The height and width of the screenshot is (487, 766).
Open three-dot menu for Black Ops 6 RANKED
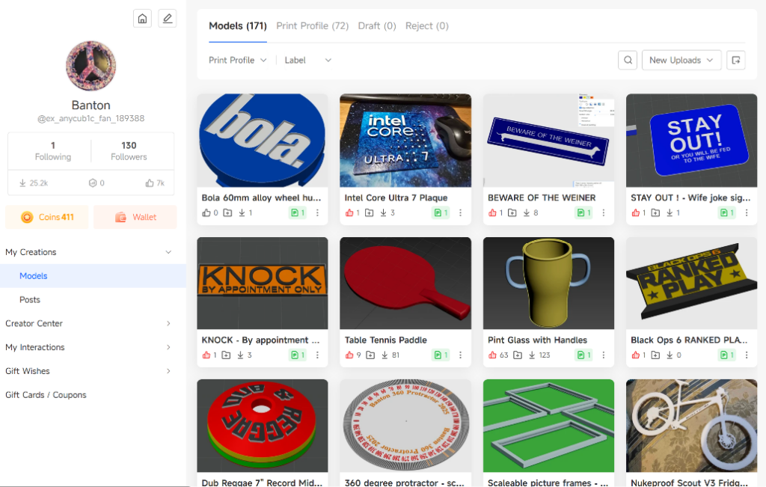(747, 355)
